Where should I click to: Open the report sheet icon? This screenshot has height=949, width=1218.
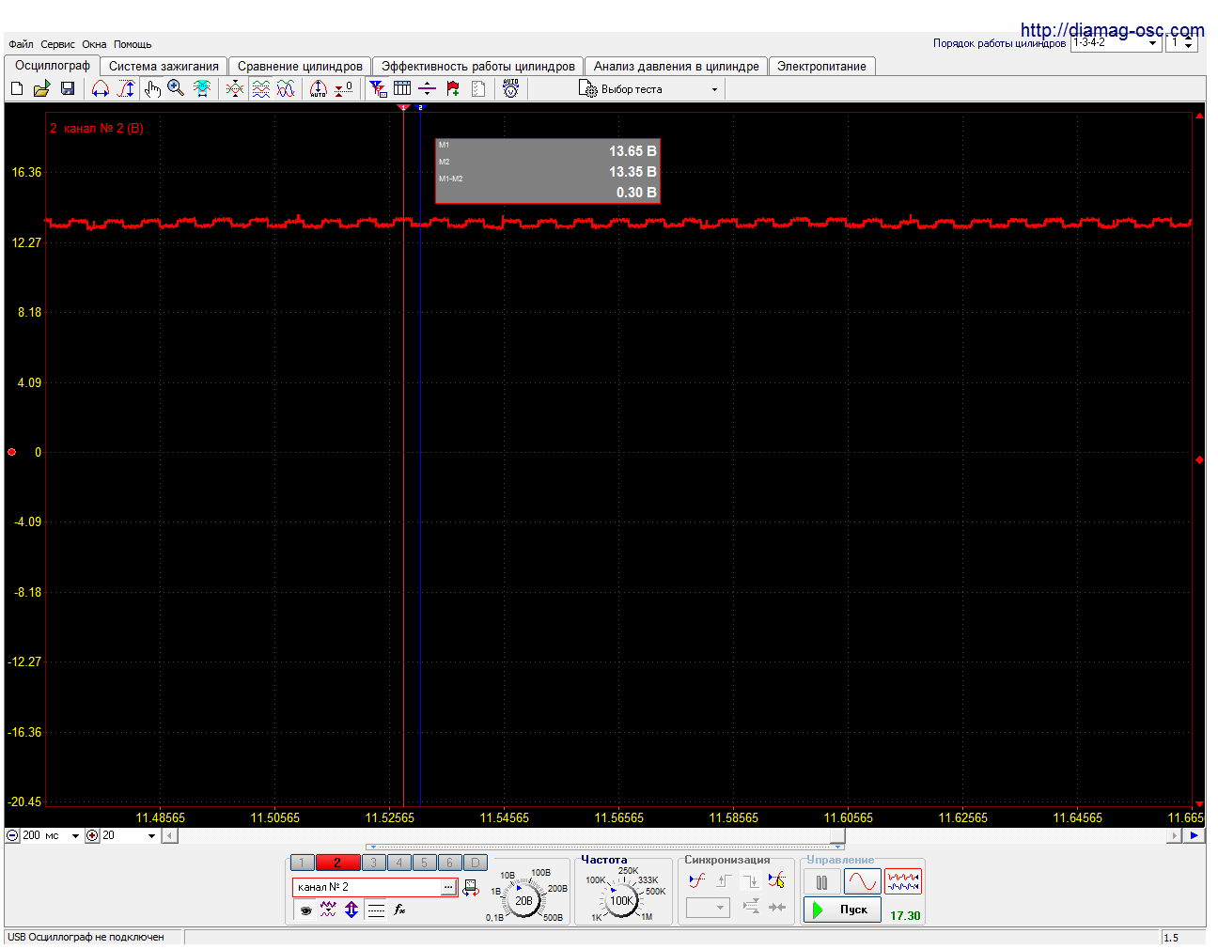tap(478, 88)
